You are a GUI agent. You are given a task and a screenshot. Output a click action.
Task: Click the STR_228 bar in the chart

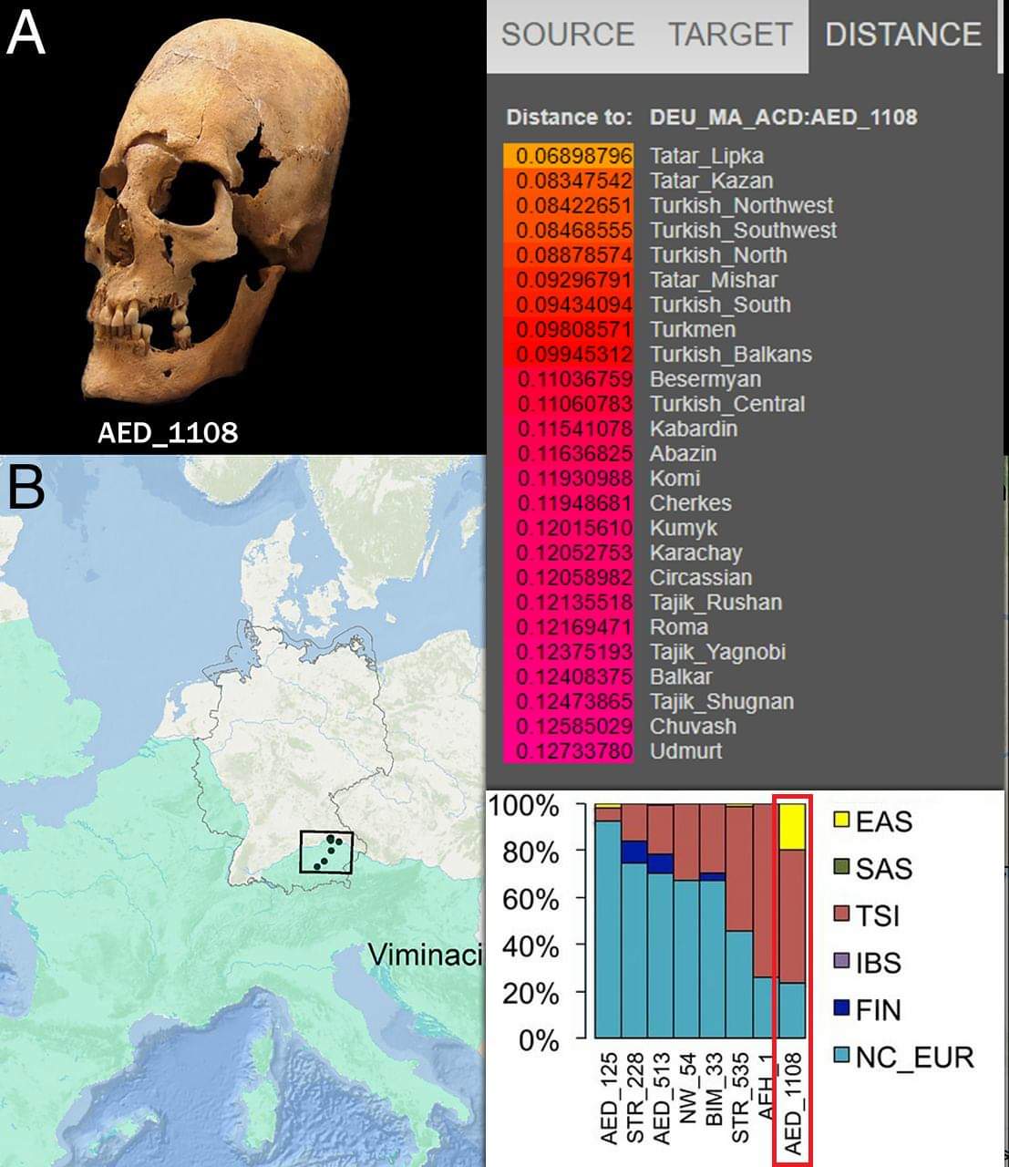[x=634, y=921]
